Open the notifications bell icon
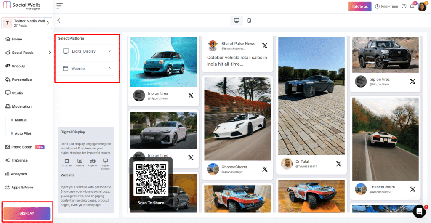Screen dimensions: 431x223 point(412,6)
